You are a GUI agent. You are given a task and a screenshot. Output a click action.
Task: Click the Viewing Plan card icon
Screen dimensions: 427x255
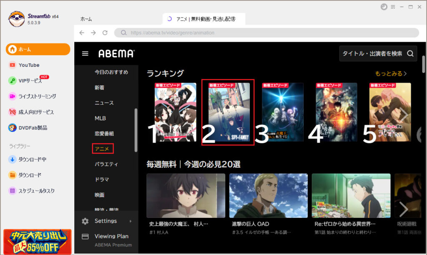(85, 237)
